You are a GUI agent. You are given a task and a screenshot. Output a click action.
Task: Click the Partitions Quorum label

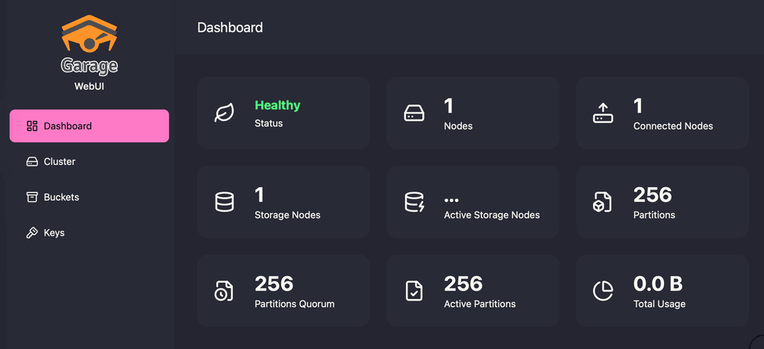click(295, 304)
